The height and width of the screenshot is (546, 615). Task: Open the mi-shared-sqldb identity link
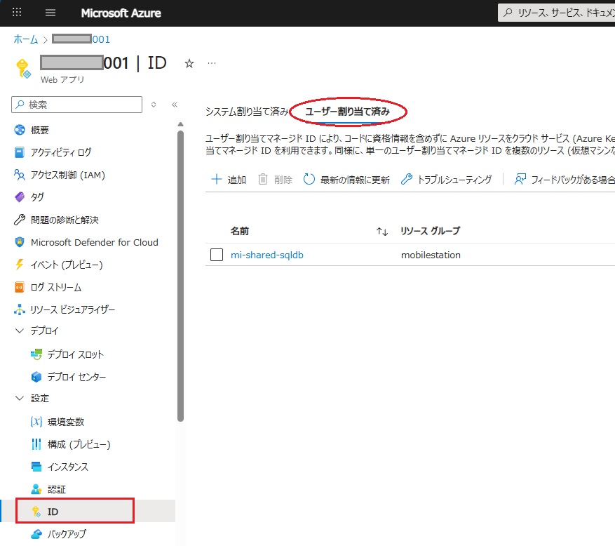pyautogui.click(x=266, y=255)
